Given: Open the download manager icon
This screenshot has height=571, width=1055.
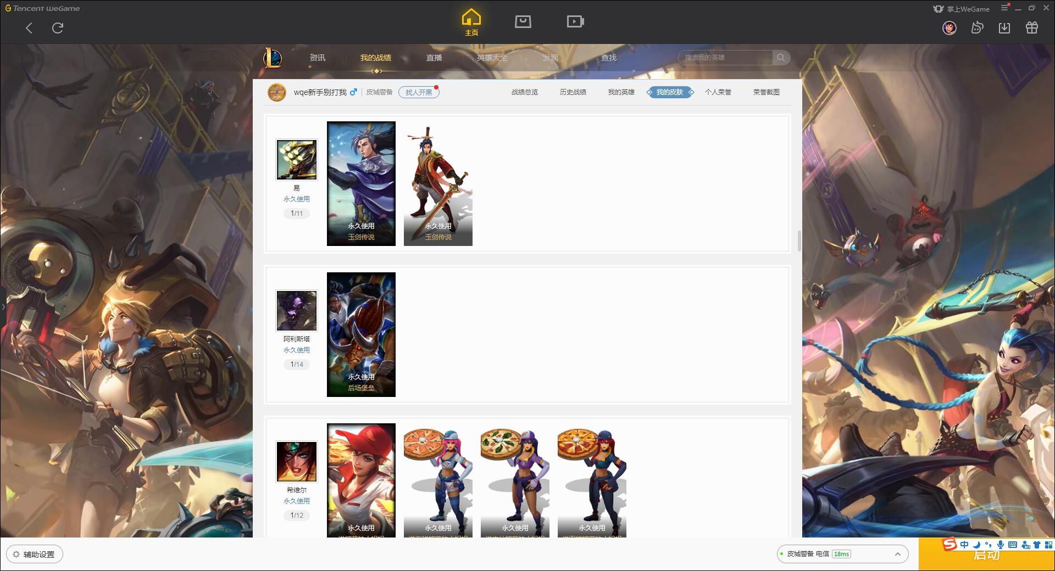Looking at the screenshot, I should pos(1004,27).
